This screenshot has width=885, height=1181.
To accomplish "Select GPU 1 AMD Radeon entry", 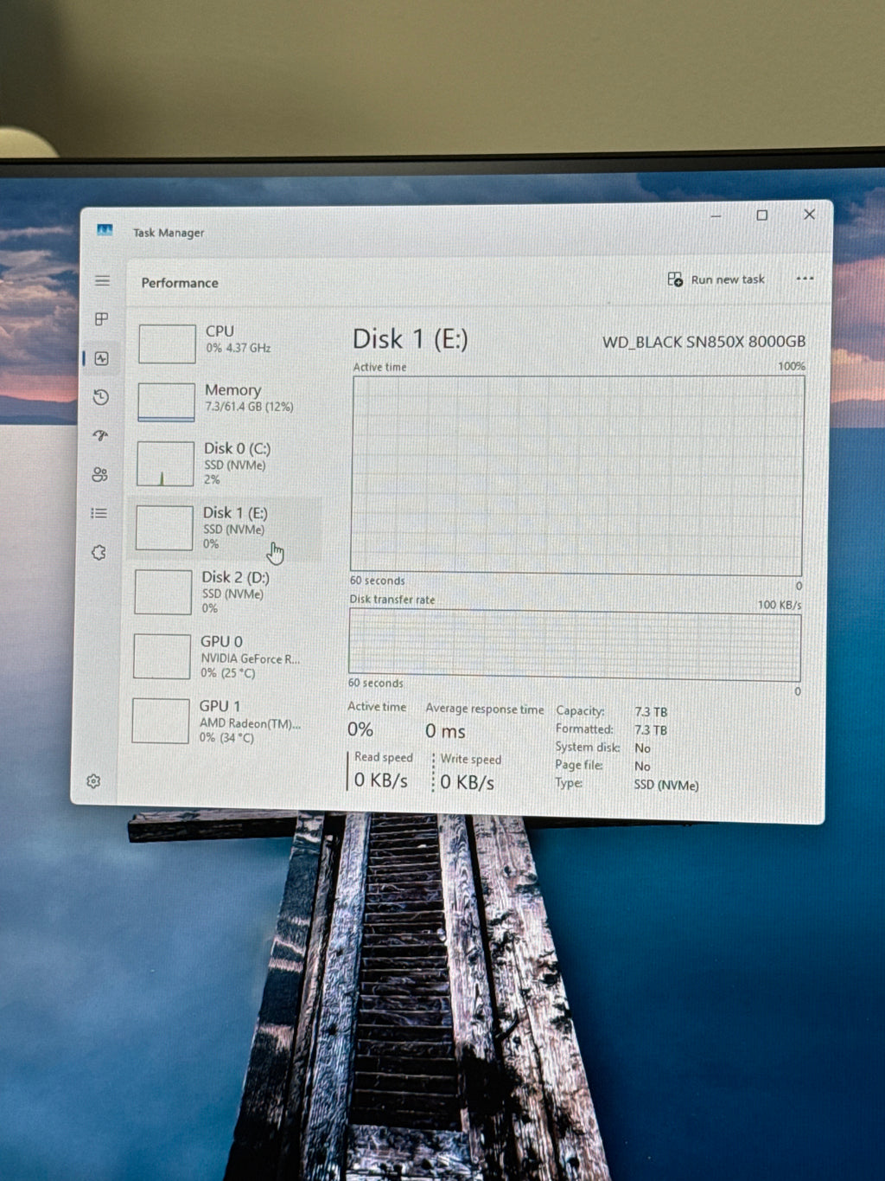I will [223, 722].
